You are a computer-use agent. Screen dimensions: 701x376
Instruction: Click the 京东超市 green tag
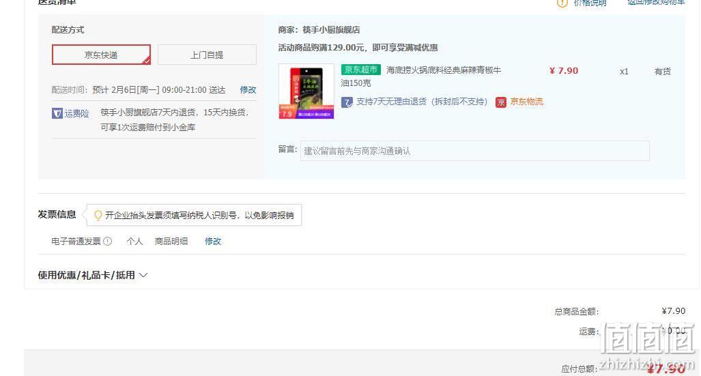pos(361,70)
